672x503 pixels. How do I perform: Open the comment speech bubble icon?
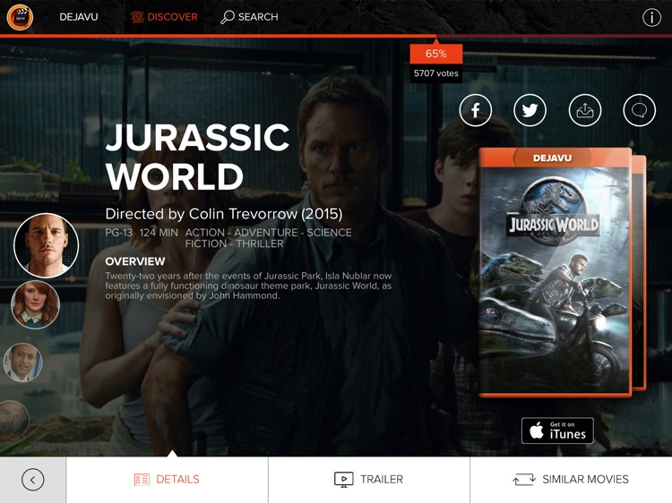click(639, 110)
